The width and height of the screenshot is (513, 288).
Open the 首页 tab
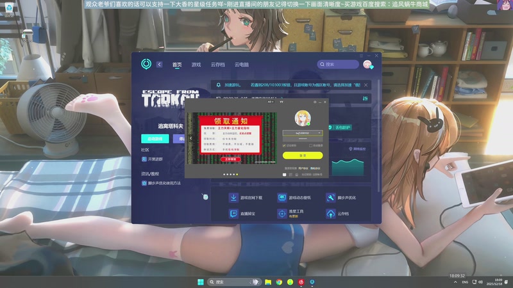tap(177, 65)
